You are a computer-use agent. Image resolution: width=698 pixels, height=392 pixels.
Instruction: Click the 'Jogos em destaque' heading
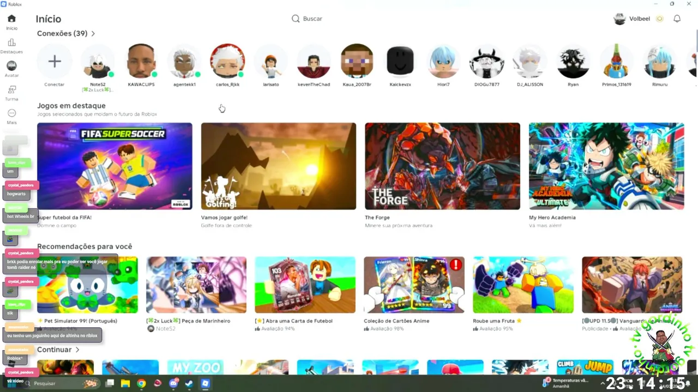pyautogui.click(x=71, y=106)
